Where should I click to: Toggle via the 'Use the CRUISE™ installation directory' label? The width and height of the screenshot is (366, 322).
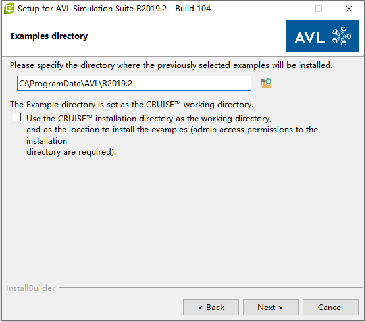pos(149,119)
